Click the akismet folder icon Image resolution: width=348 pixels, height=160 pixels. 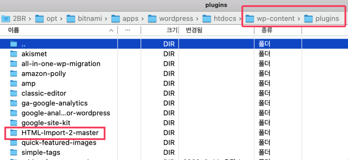[x=14, y=54]
